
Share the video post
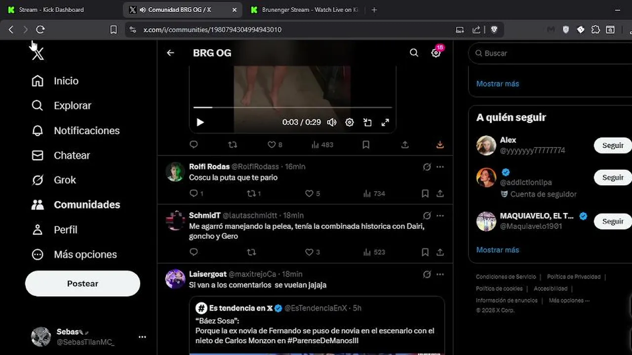(x=405, y=144)
